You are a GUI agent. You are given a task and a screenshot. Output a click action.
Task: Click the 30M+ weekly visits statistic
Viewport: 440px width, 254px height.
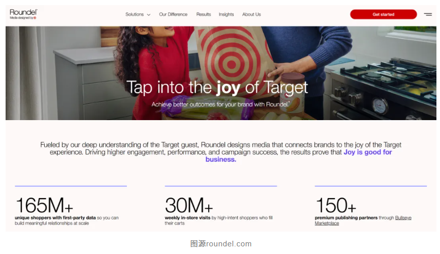click(189, 205)
